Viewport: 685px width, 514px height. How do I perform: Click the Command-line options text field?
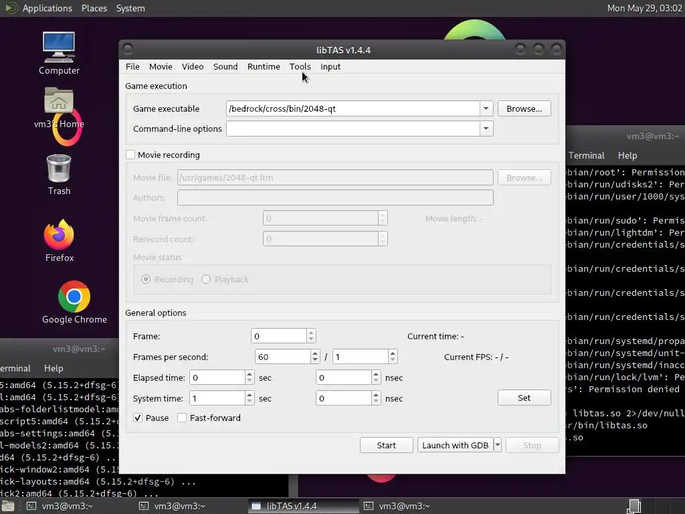pyautogui.click(x=353, y=128)
